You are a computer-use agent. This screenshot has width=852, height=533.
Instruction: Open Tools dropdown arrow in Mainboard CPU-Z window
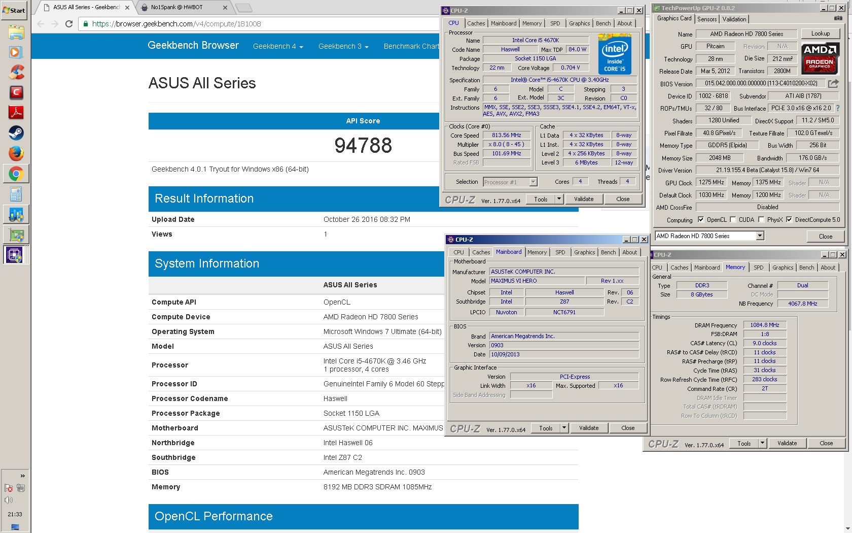click(x=564, y=428)
